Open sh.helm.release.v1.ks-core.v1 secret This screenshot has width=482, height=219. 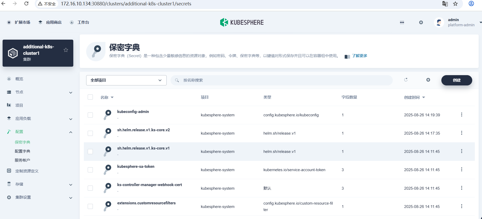click(x=144, y=148)
